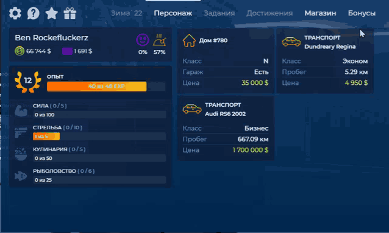Image resolution: width=389 pixels, height=233 pixels.
Task: Click the cash amount 66 744 $
Action: [x=38, y=51]
